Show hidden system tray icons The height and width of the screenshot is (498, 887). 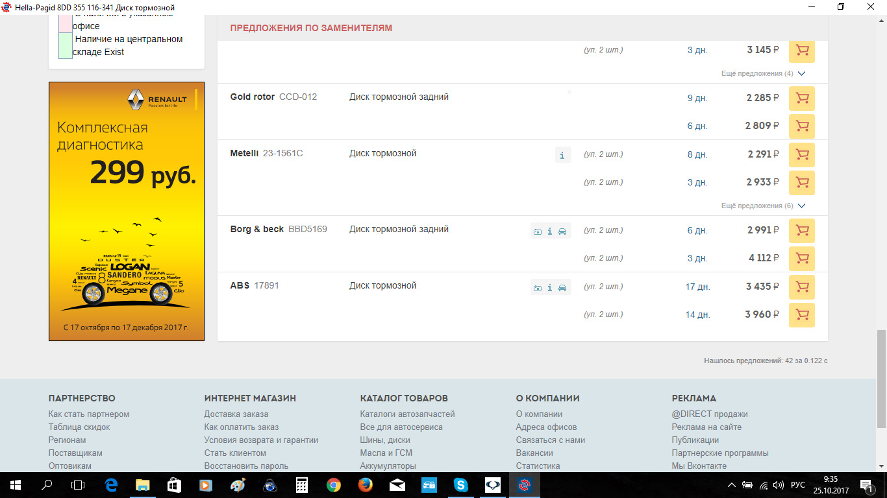click(x=732, y=485)
